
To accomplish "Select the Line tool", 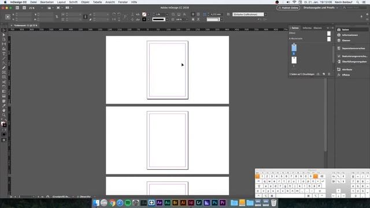I will (4, 58).
